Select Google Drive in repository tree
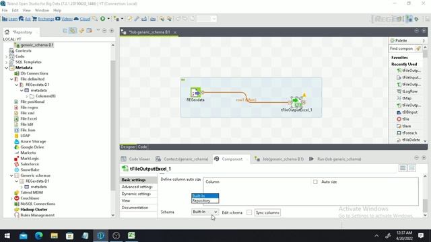Viewport: 431px width, 242px height. click(x=32, y=147)
